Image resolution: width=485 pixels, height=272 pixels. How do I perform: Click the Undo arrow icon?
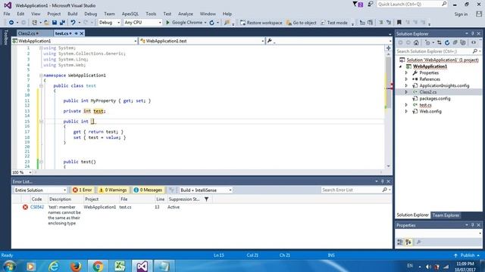73,23
